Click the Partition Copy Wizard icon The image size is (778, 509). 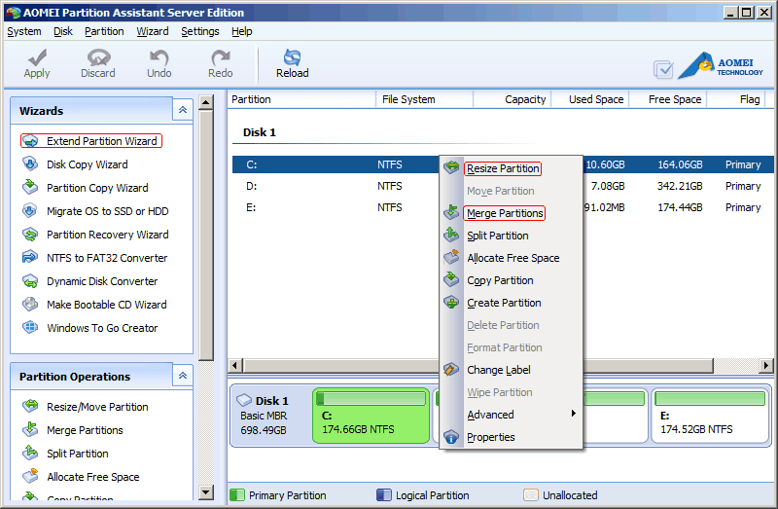point(30,187)
